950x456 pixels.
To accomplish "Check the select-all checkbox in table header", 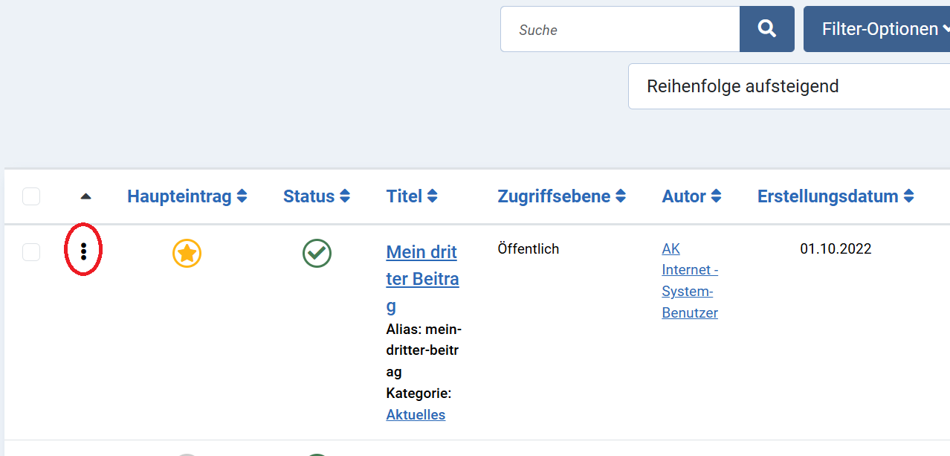I will [x=31, y=196].
